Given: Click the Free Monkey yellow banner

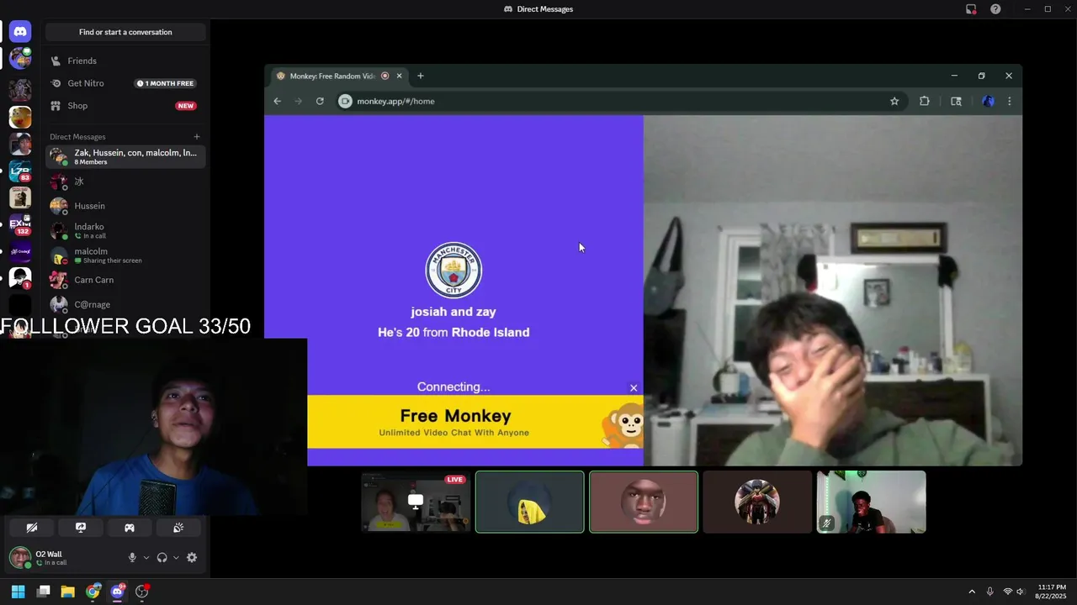Looking at the screenshot, I should pos(475,422).
